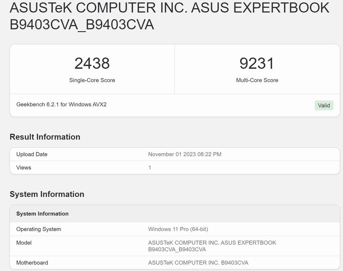Viewport: 343px width, 271px height.
Task: Click the single-core score number 2438
Action: pos(92,63)
